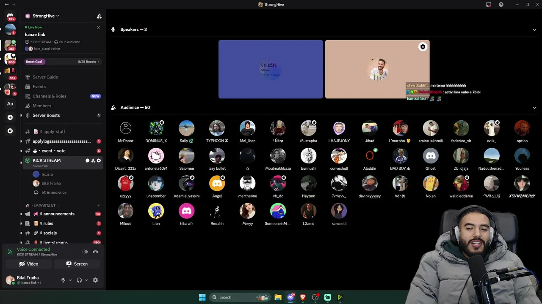Click Lion audience avatar
Viewport: 542px width, 304px height.
(x=156, y=211)
